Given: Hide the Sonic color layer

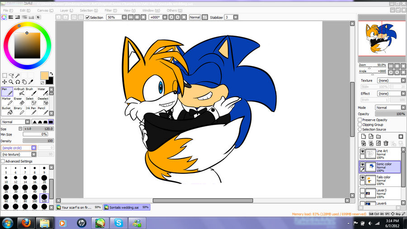Looking at the screenshot, I should point(362,164).
